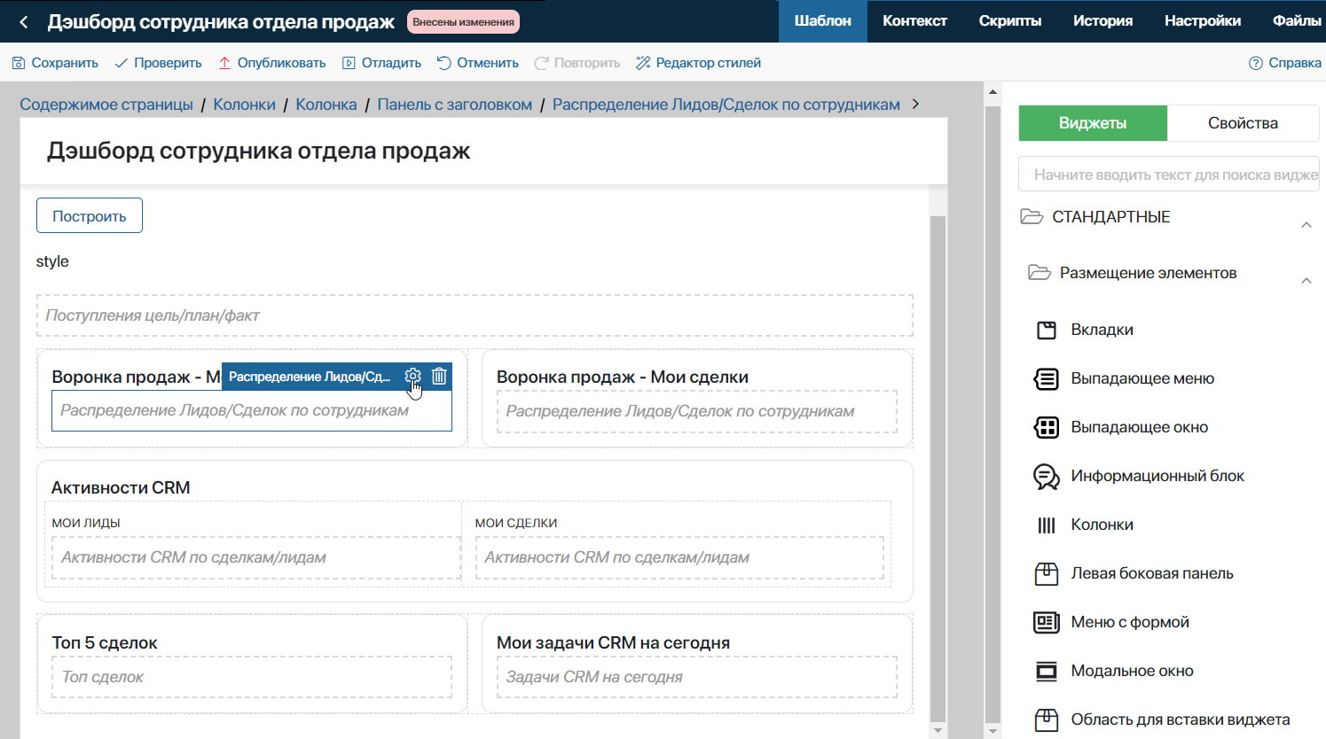Open the История tab
This screenshot has height=739, width=1326.
tap(1102, 21)
